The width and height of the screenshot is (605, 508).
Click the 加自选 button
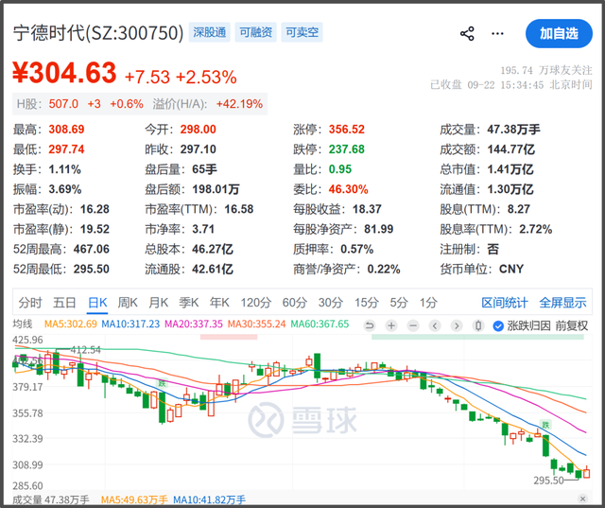point(559,34)
